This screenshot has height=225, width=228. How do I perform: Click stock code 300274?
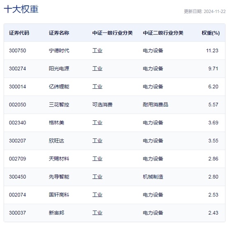coord(17,69)
